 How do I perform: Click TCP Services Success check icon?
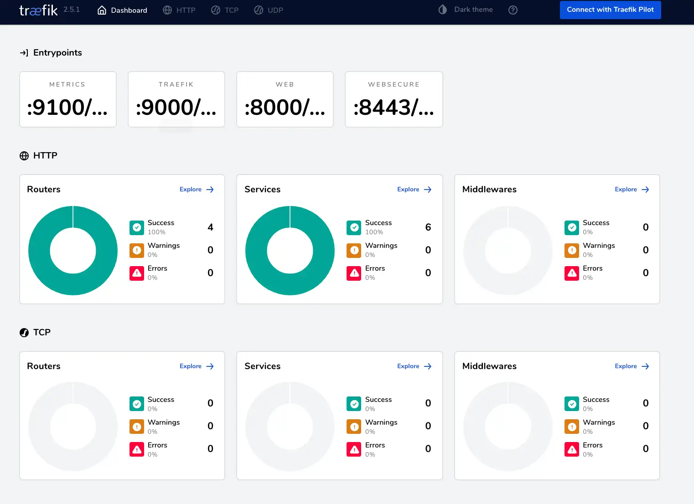[354, 404]
